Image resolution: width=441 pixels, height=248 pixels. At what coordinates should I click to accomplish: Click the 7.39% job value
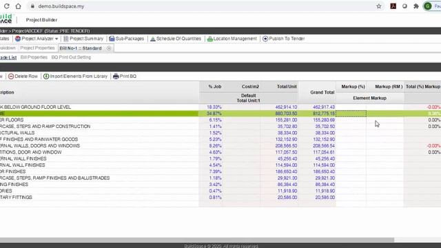215,172
